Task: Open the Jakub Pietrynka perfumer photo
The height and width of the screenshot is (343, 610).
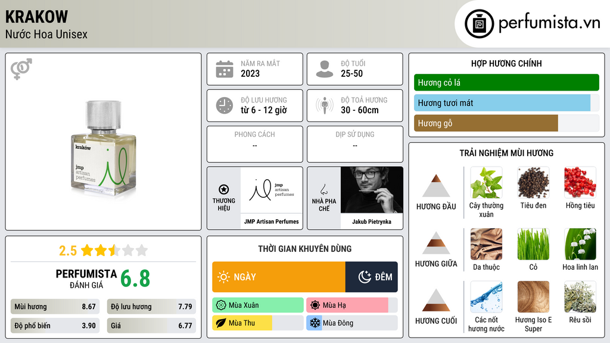Action: [x=372, y=190]
